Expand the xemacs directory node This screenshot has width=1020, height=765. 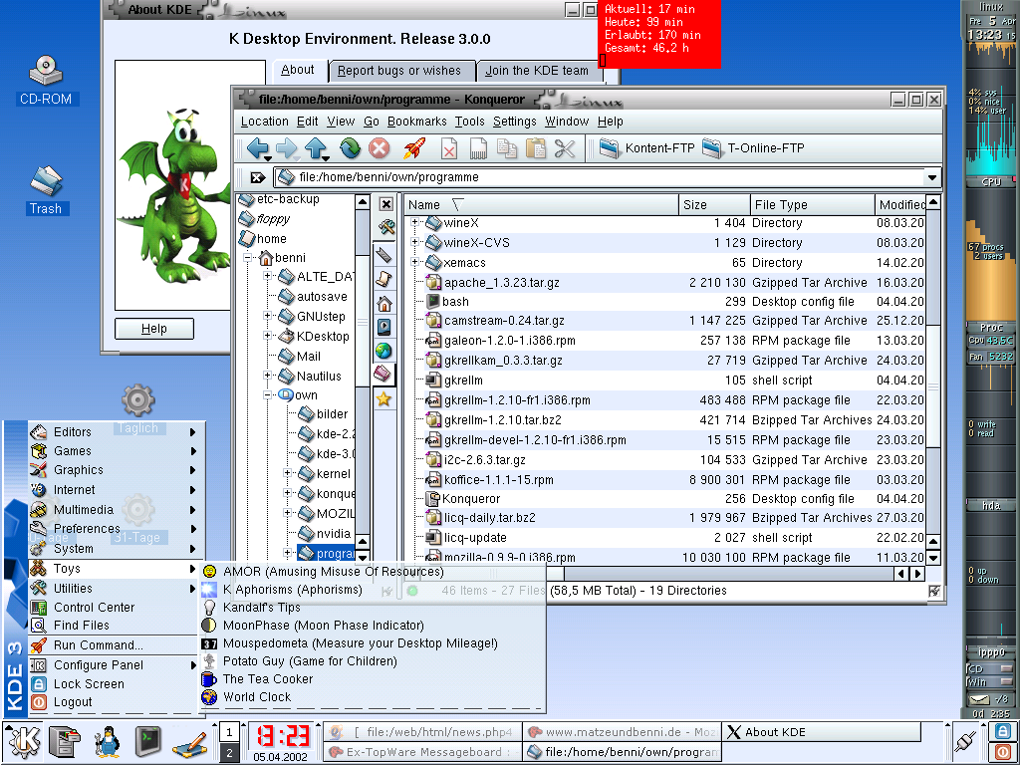coord(414,262)
